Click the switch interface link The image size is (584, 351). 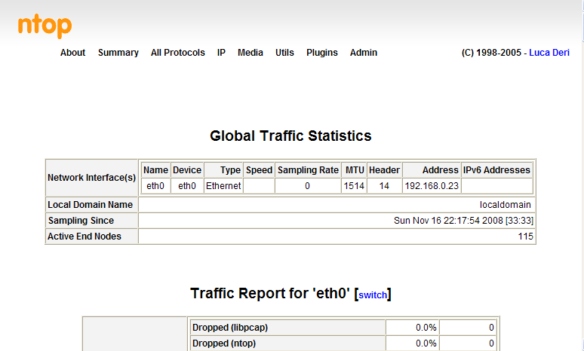(373, 295)
